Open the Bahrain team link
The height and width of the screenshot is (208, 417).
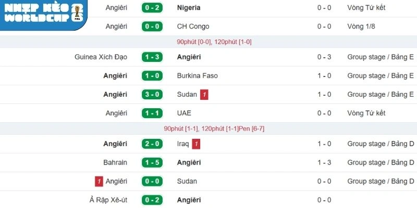[115, 163]
